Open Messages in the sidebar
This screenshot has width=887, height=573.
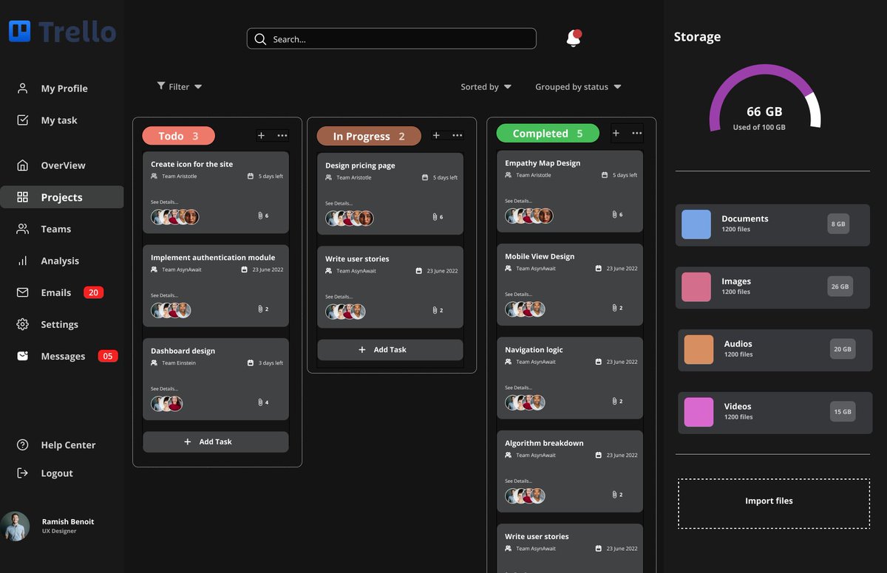[x=63, y=356]
